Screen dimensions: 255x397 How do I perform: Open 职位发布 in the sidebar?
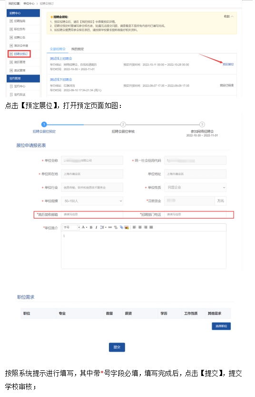(x=20, y=29)
